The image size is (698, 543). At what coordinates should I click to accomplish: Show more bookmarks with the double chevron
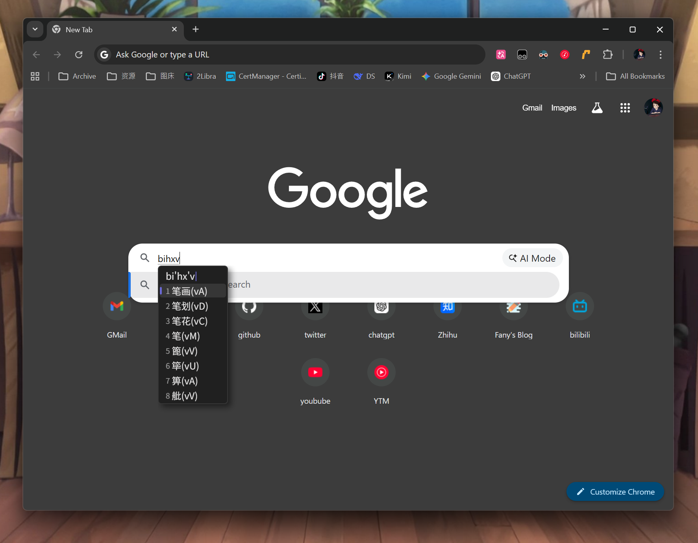(x=582, y=76)
